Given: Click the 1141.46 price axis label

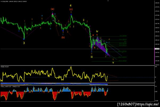Looking at the screenshot, I should point(157,61).
